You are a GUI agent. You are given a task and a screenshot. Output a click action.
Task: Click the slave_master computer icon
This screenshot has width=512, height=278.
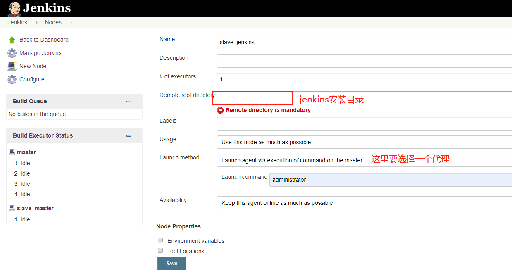pyautogui.click(x=12, y=208)
